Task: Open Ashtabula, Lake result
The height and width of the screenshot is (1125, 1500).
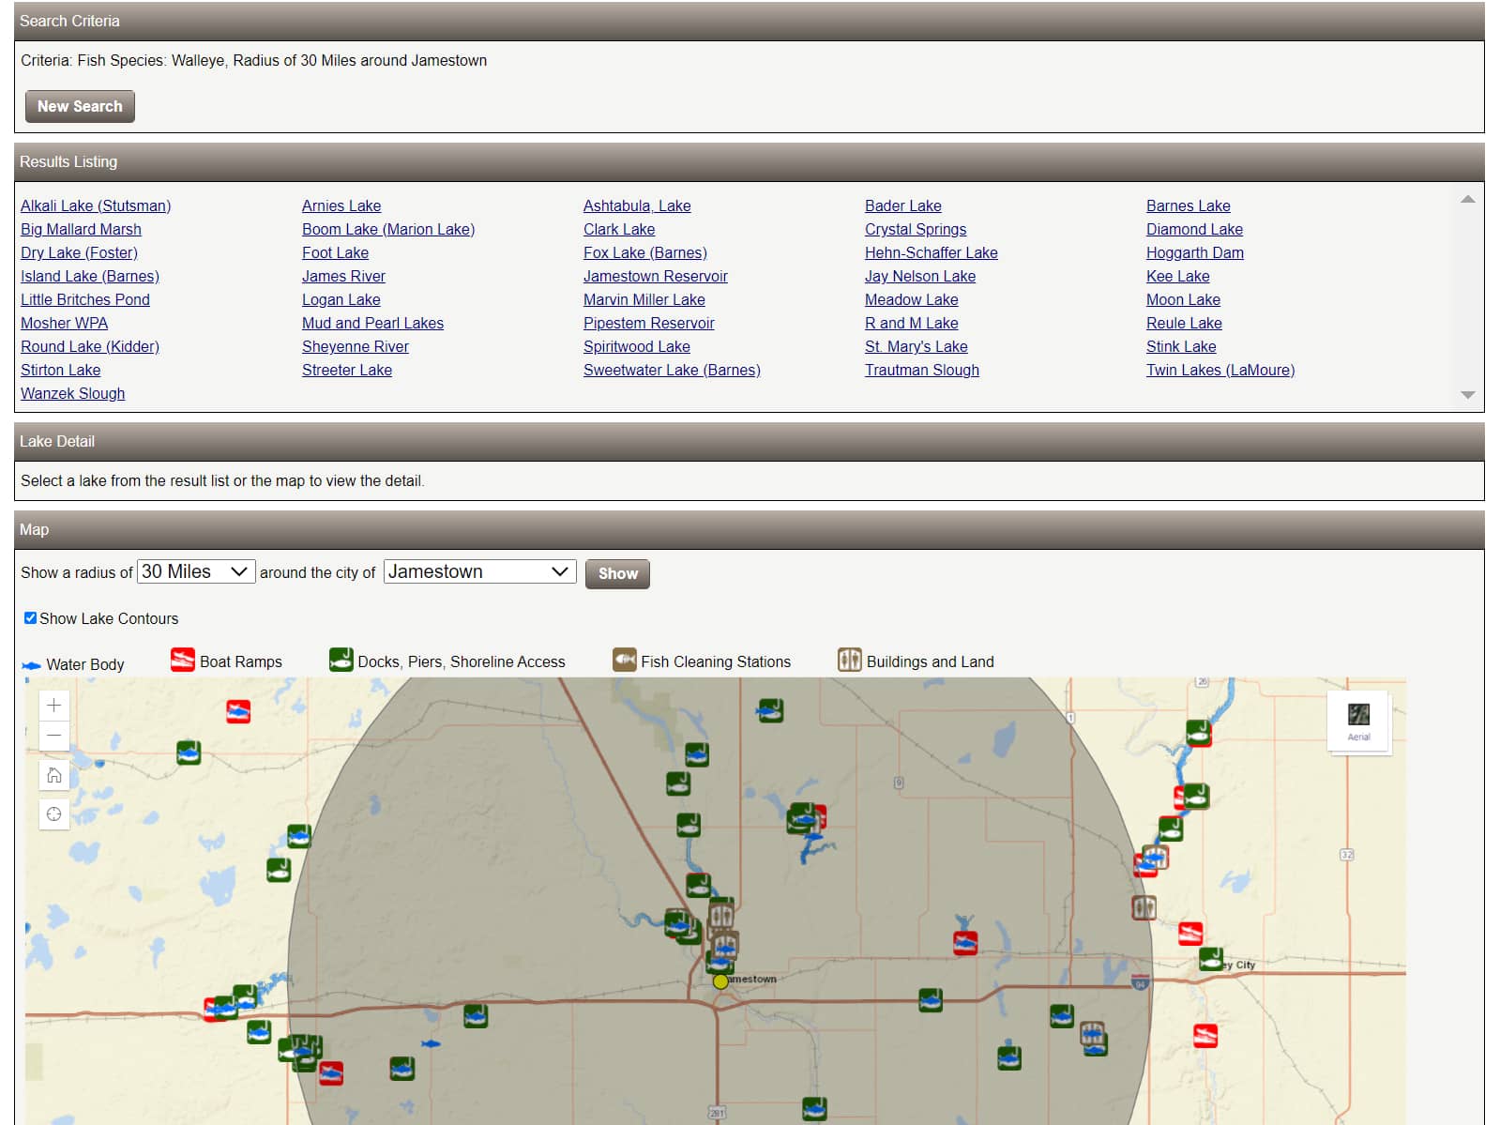Action: pos(637,205)
